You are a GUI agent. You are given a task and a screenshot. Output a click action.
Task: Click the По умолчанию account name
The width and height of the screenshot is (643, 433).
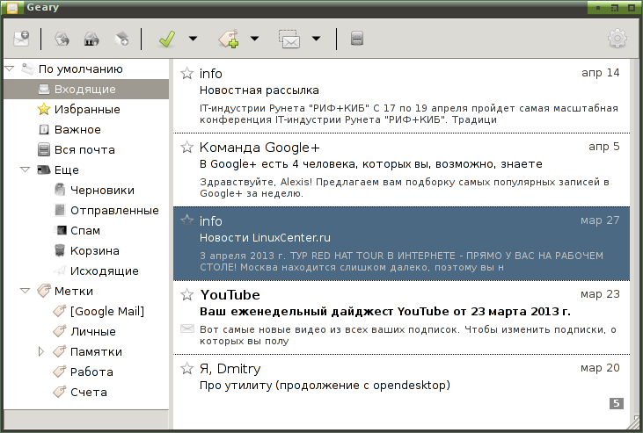click(x=80, y=69)
